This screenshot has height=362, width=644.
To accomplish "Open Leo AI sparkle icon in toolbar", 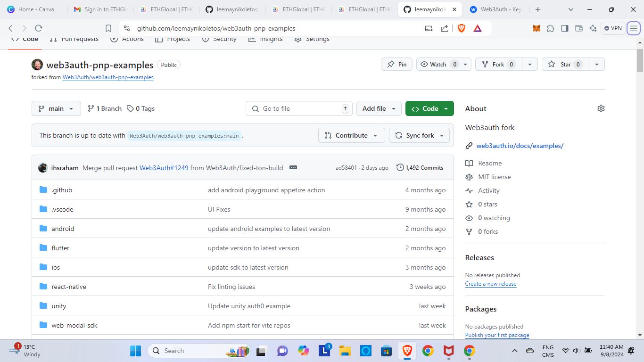I will (593, 28).
